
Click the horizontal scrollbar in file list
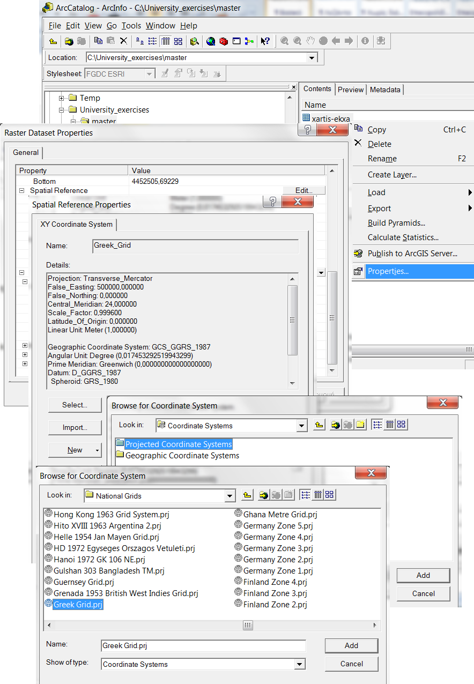[212, 625]
